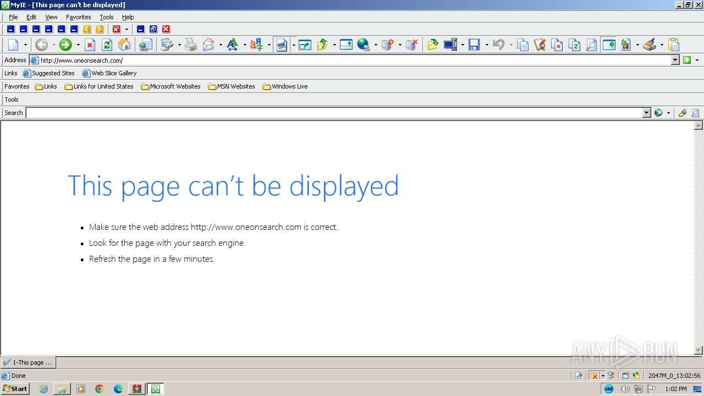Click inside the Search text field

click(x=334, y=113)
